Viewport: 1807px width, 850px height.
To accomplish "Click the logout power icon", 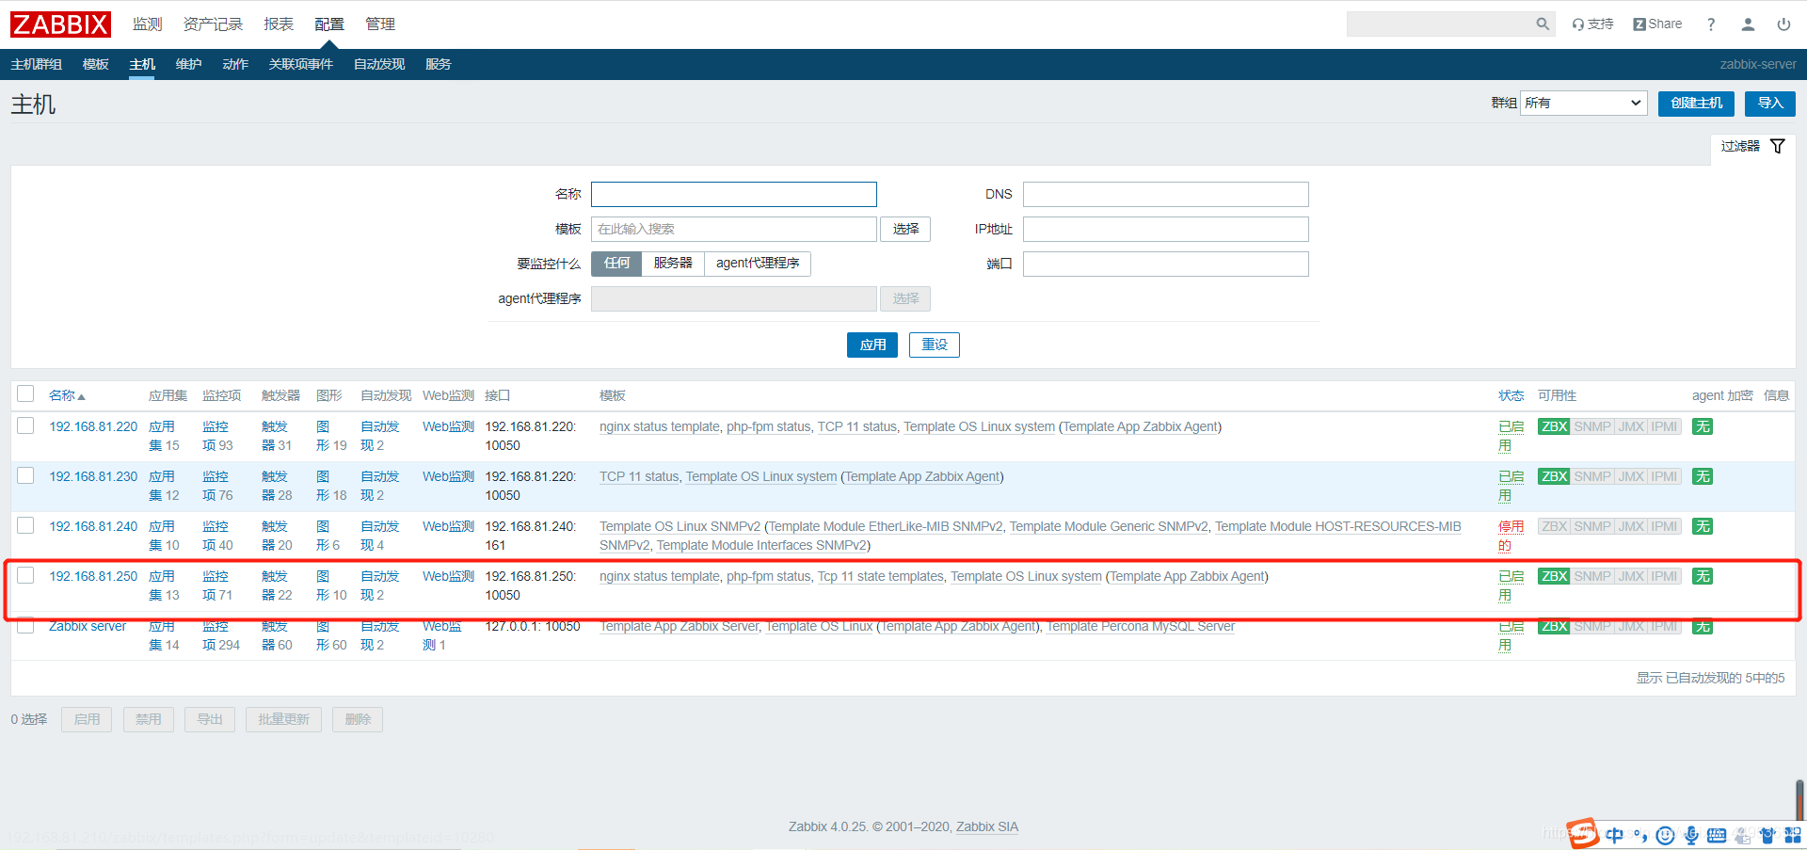I will click(1783, 24).
